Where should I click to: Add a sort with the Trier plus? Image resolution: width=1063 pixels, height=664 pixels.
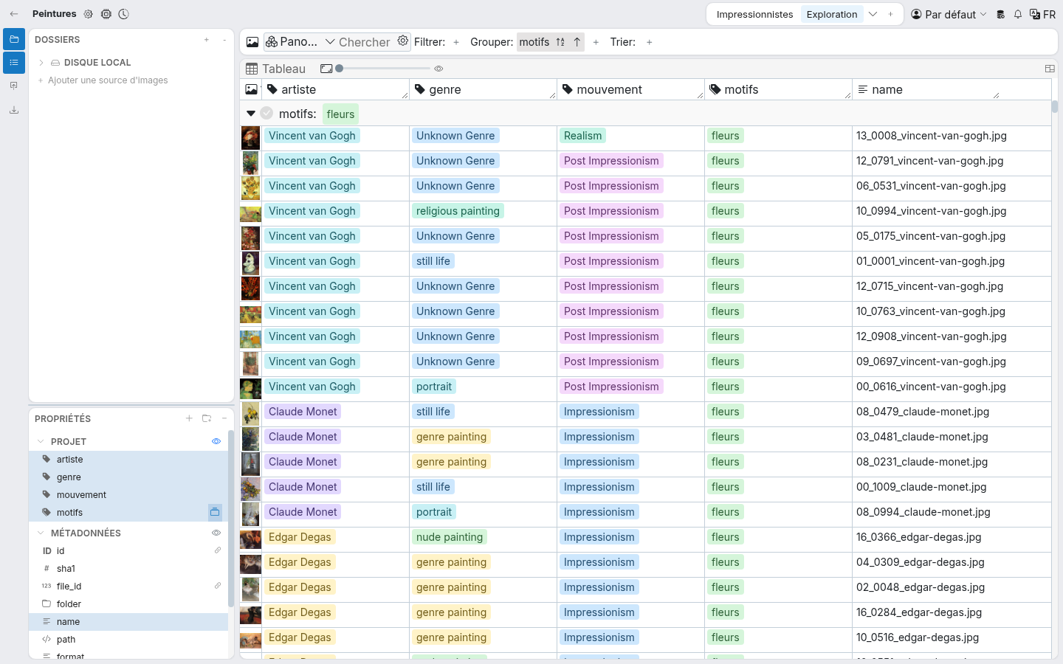[650, 42]
